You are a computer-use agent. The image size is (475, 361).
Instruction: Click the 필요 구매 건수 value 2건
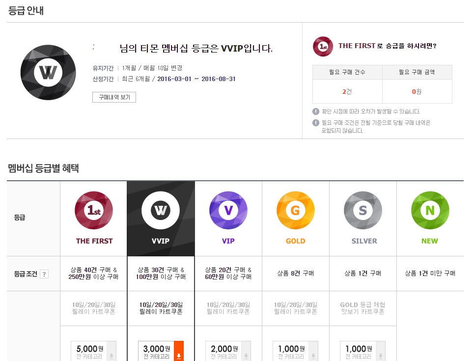(347, 91)
